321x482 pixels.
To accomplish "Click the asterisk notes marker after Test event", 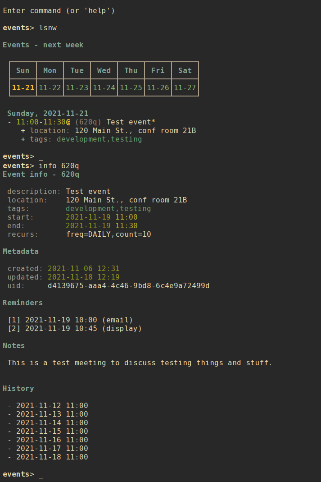I will pos(154,122).
